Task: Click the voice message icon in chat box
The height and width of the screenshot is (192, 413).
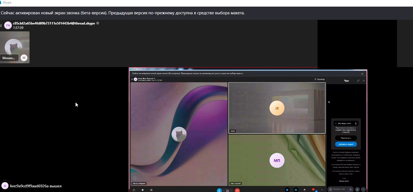Action: point(351,189)
